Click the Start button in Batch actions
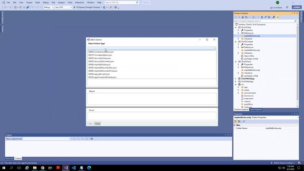 click(x=90, y=123)
